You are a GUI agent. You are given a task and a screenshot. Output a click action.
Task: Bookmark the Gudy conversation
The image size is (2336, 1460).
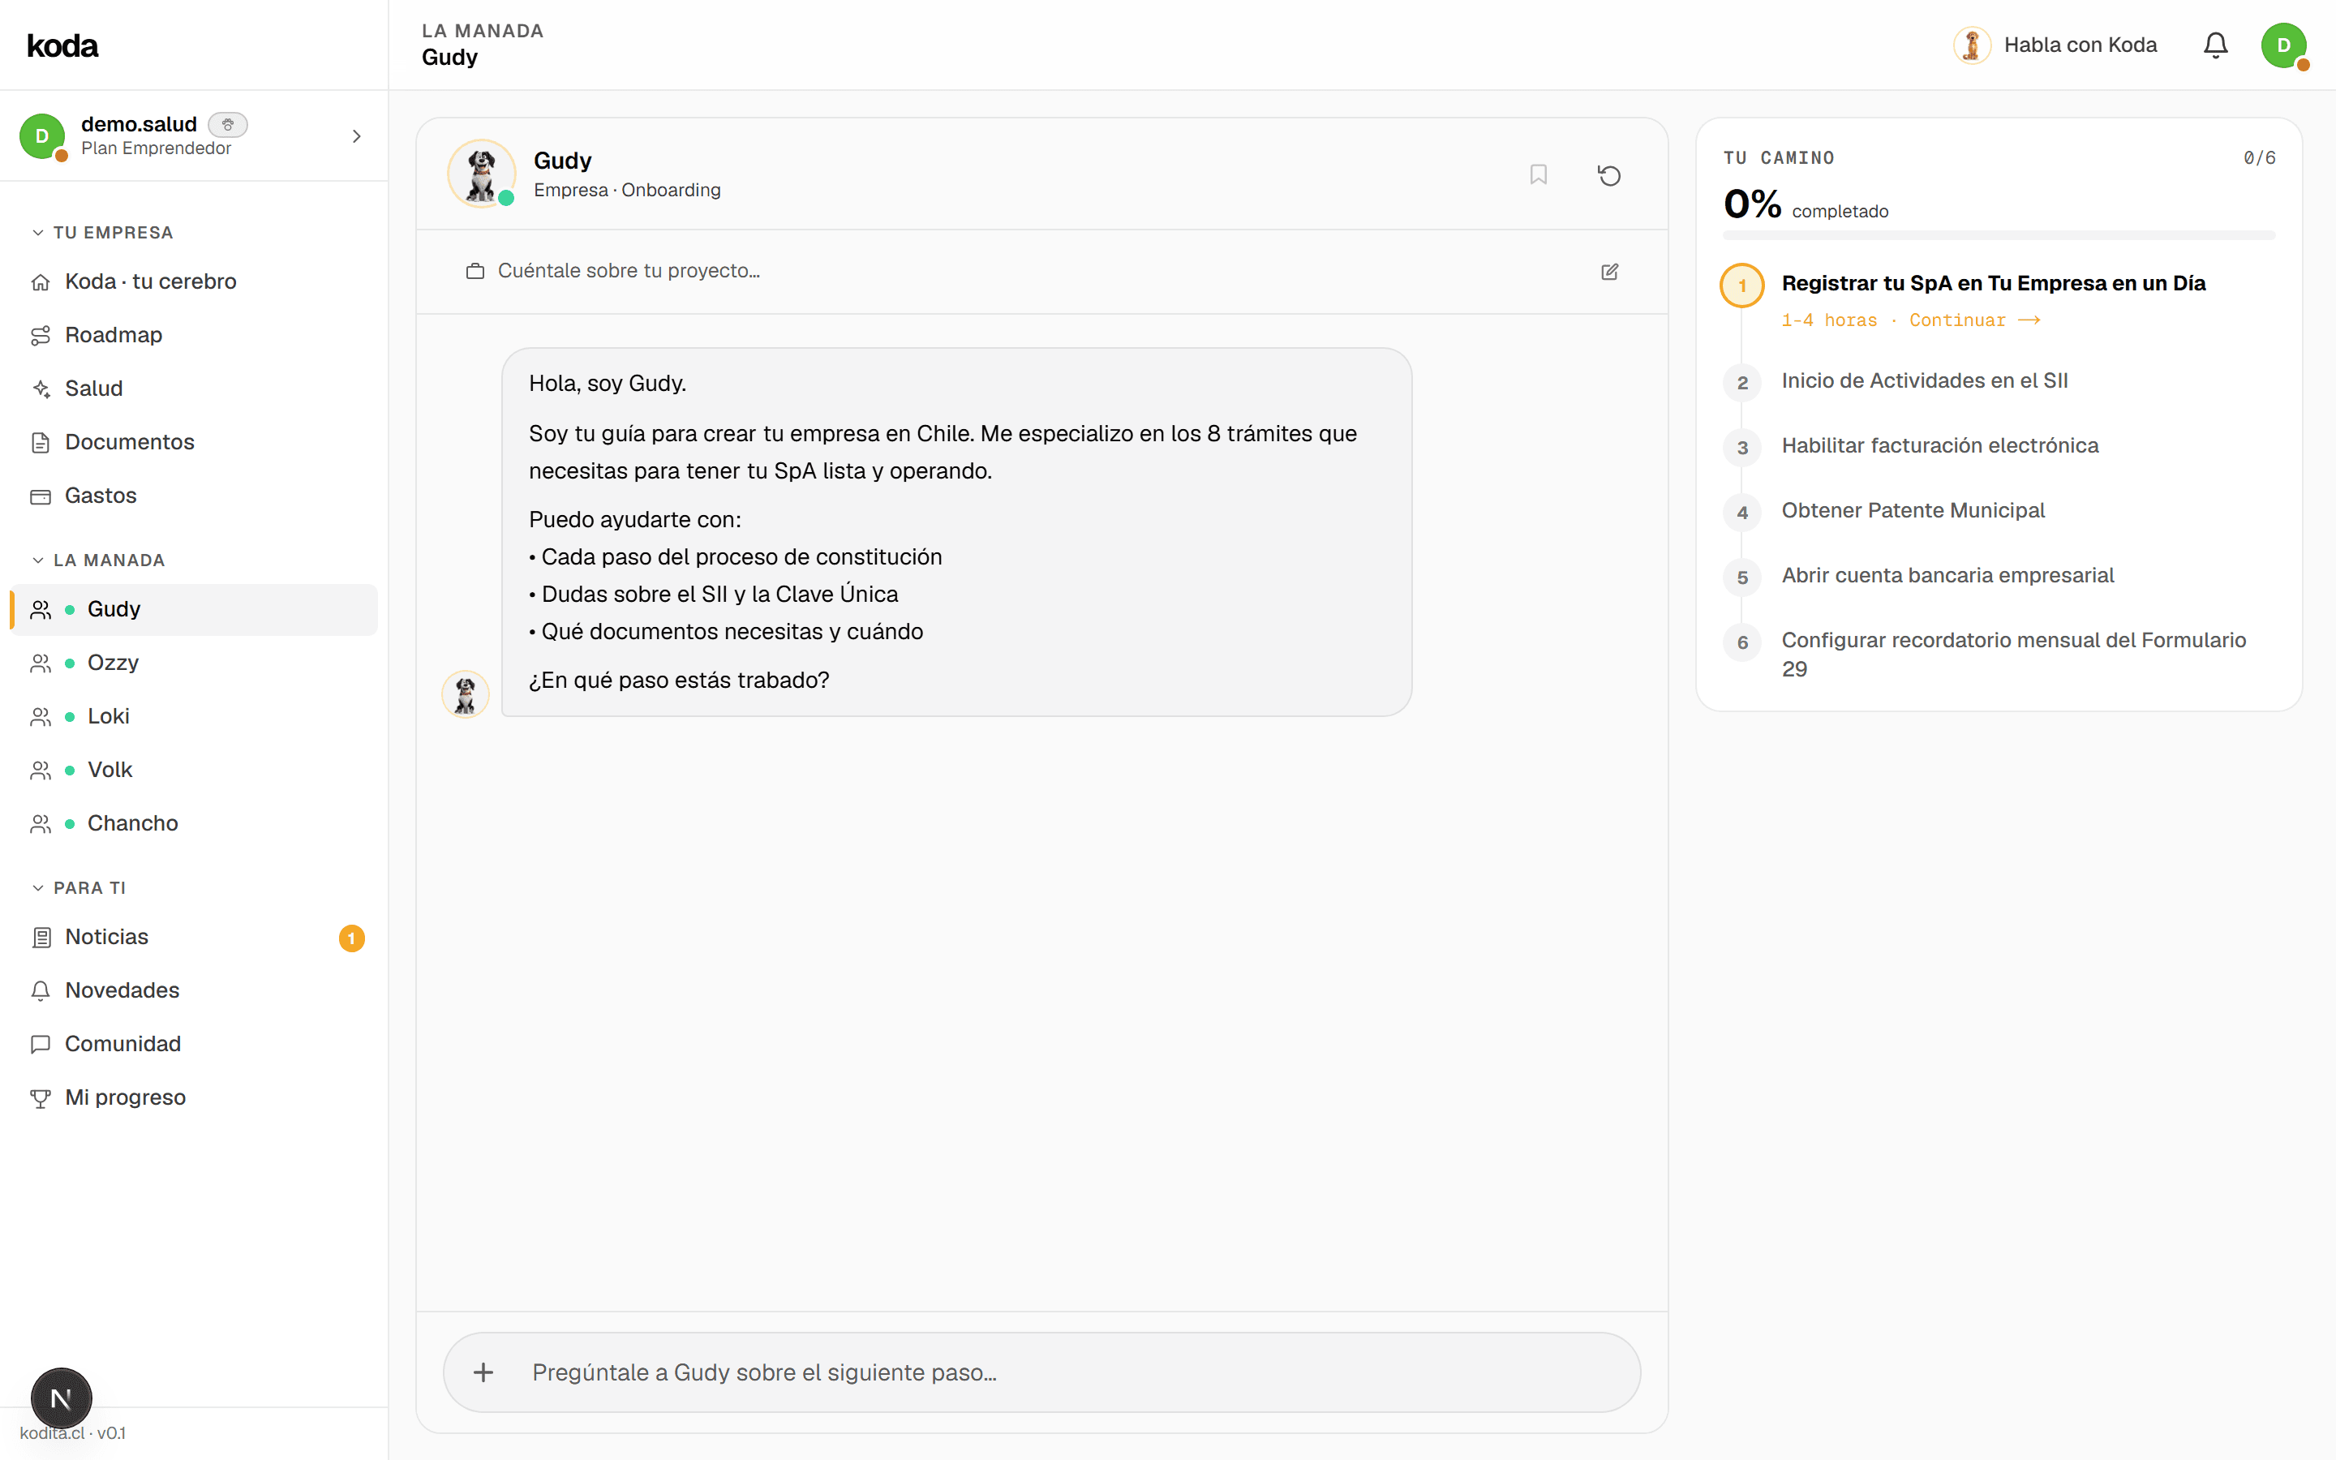point(1539,174)
